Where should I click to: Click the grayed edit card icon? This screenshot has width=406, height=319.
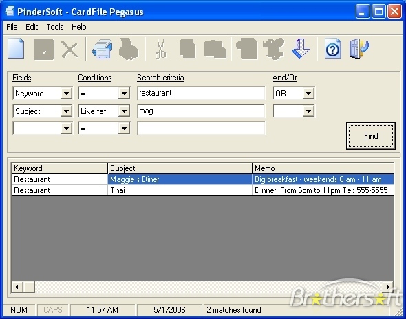(44, 49)
